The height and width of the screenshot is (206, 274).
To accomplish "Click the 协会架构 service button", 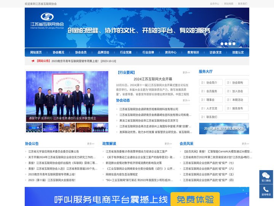I will tap(237, 82).
